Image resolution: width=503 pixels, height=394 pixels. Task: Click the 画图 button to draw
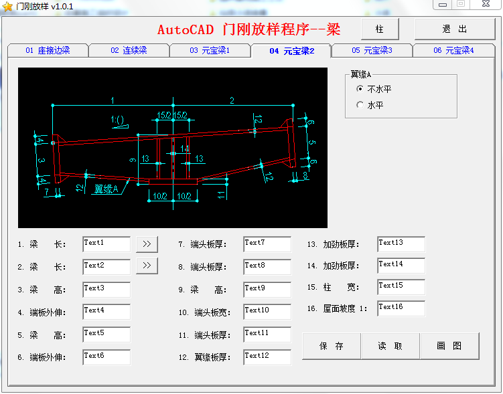coord(449,346)
